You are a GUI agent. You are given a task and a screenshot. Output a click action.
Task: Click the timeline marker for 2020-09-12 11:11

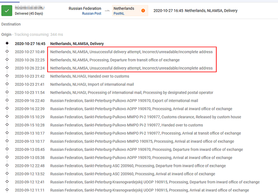click(x=7, y=190)
